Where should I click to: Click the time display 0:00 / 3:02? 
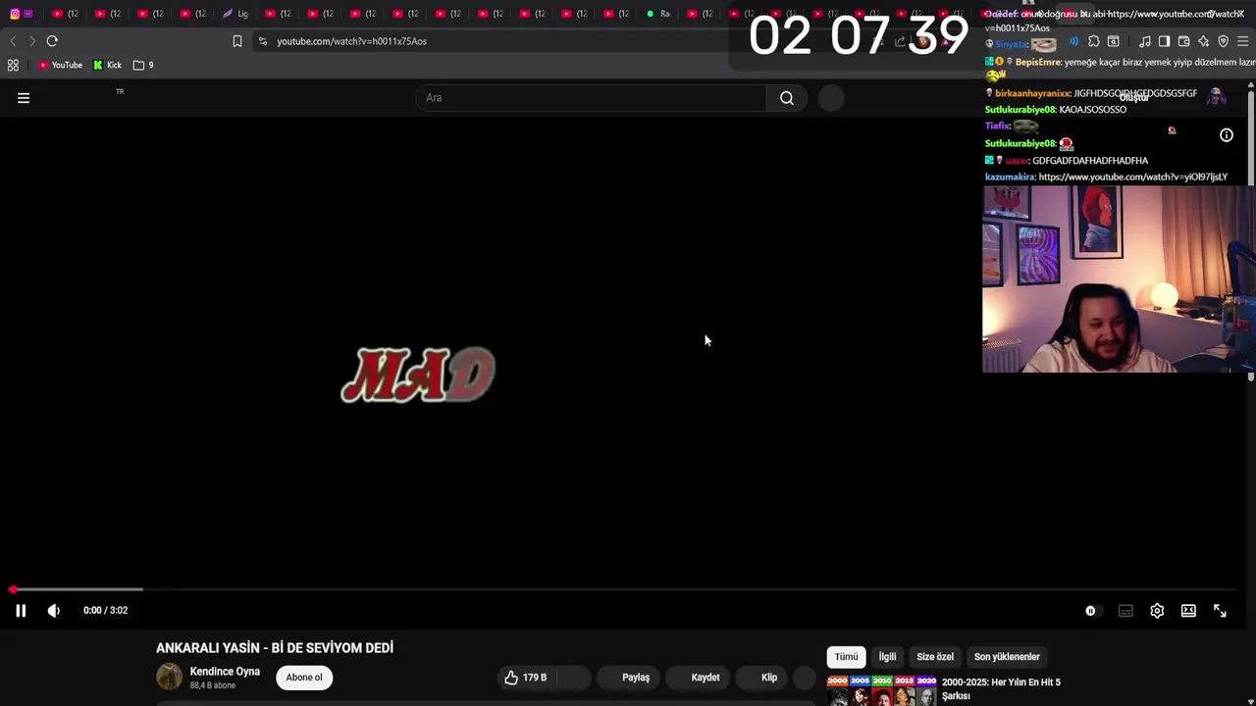[x=105, y=611]
